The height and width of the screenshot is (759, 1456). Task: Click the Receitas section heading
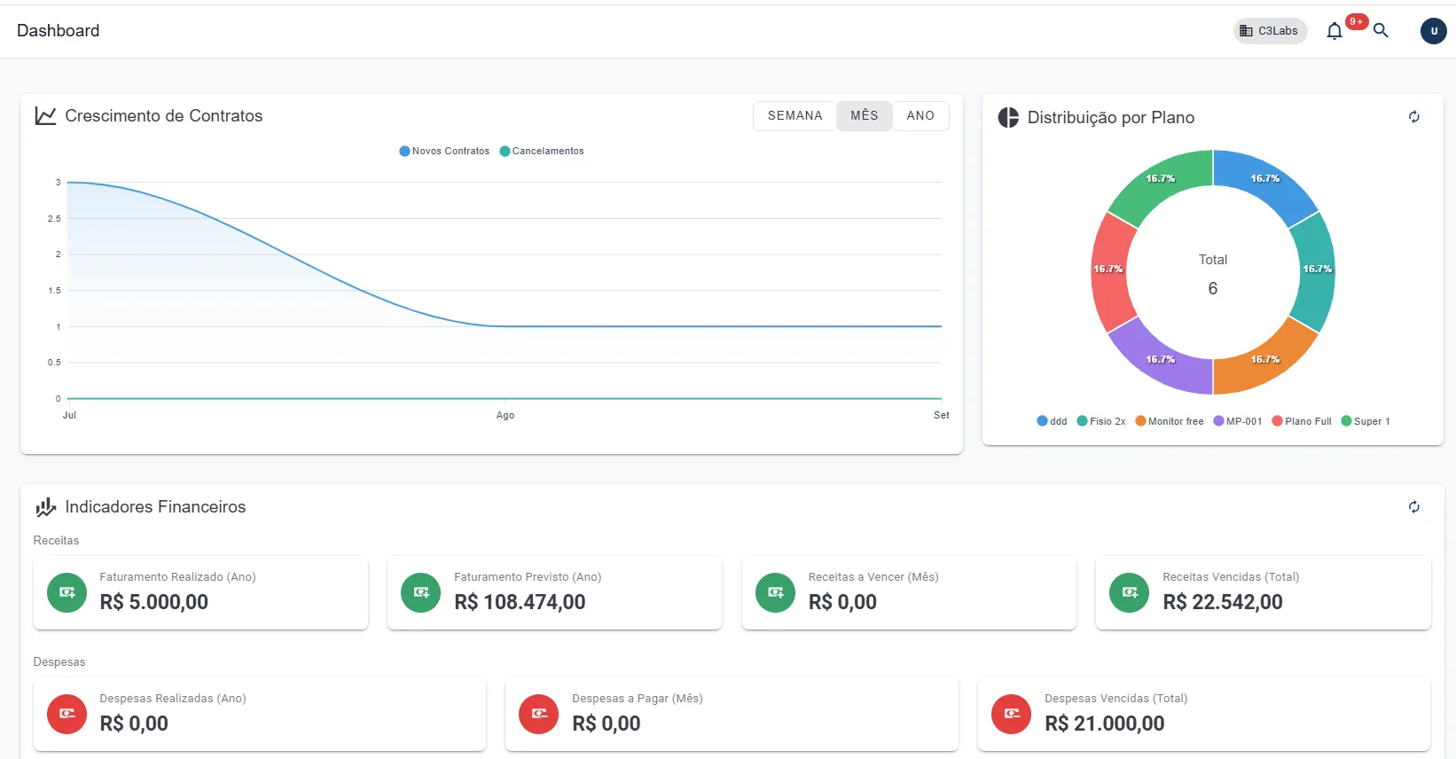click(56, 540)
